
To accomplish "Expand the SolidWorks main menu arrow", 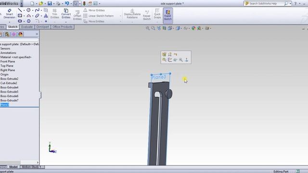I will pos(22,3).
